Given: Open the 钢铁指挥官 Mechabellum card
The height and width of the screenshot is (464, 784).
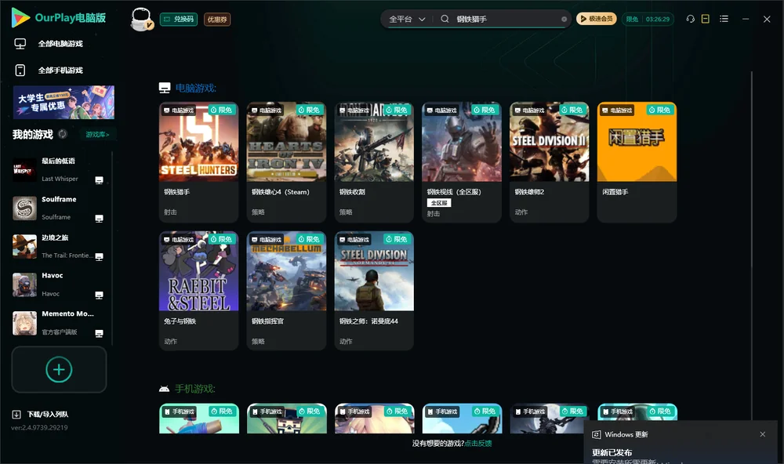Looking at the screenshot, I should [286, 291].
